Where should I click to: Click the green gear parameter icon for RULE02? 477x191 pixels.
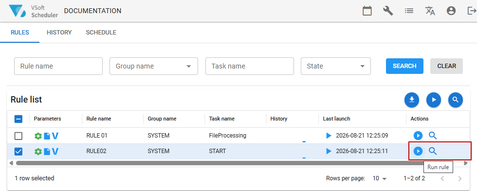point(38,151)
